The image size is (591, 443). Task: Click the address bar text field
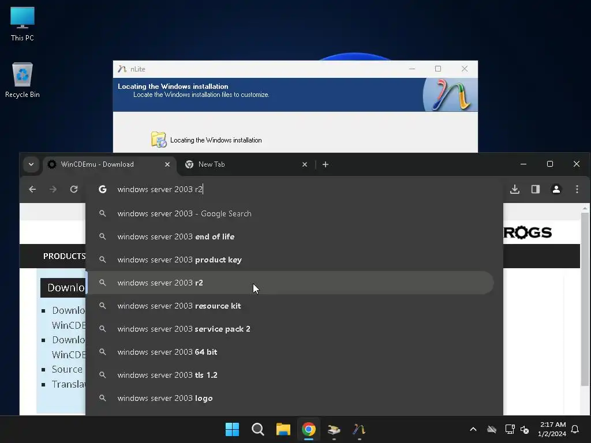(294, 189)
